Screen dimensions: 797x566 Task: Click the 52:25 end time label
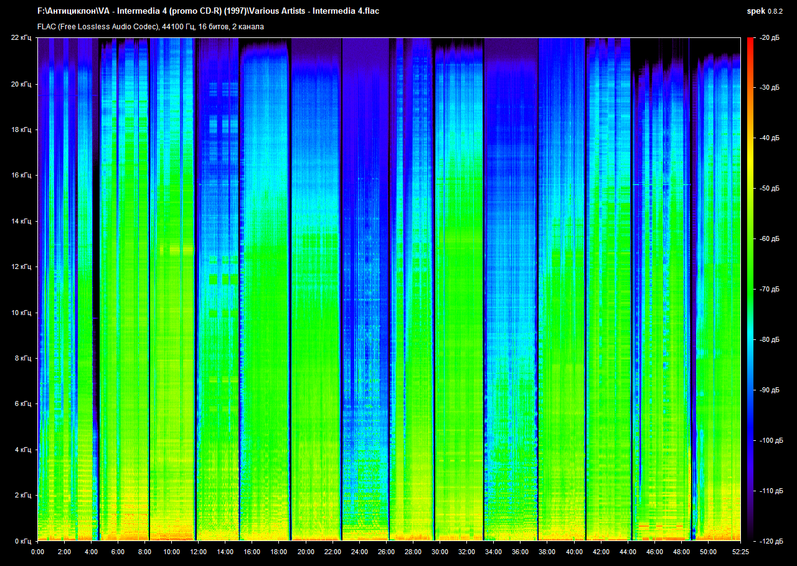pos(740,552)
